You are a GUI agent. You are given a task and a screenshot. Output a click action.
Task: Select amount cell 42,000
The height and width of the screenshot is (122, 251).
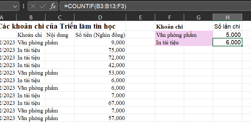[x=100, y=65]
